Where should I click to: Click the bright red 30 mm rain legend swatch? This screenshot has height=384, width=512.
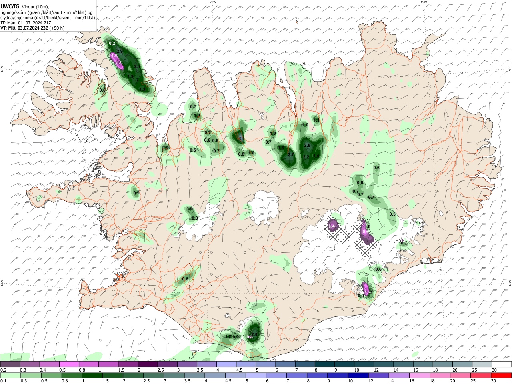point(501,375)
